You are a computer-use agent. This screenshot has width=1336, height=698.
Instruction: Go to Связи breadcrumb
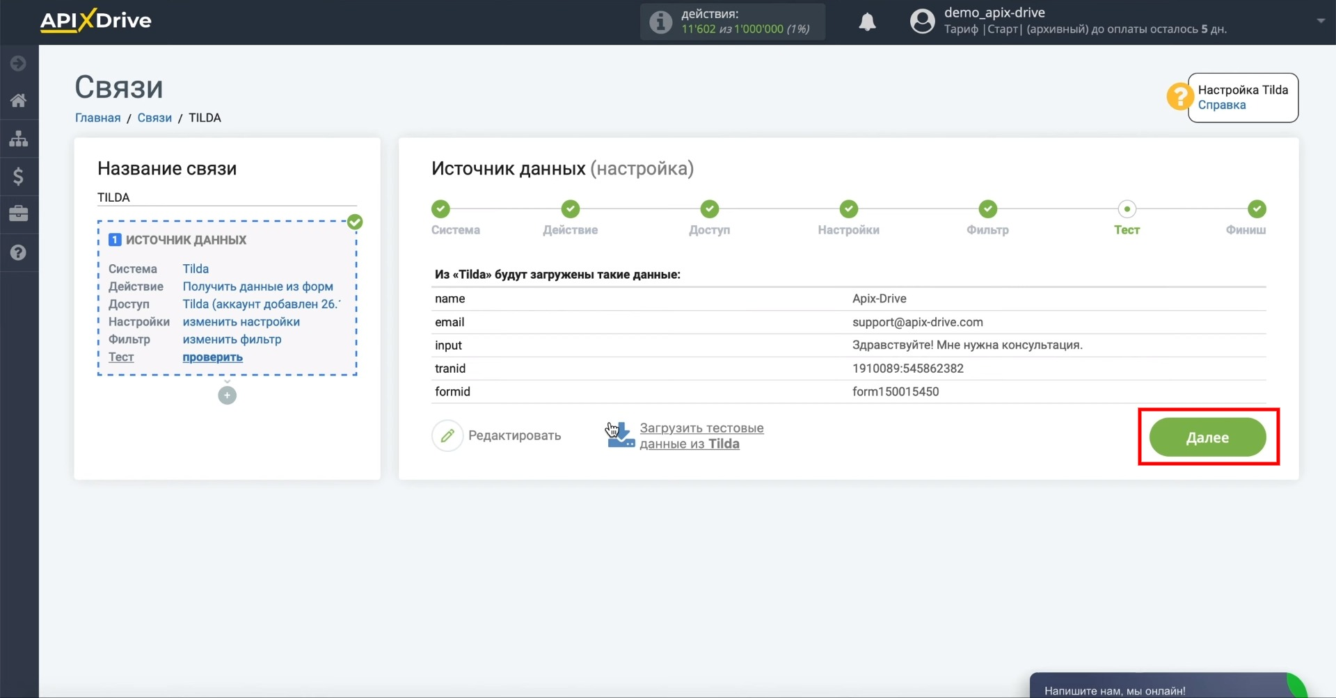pyautogui.click(x=154, y=117)
